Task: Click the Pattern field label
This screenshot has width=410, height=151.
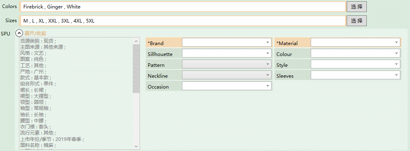Action: (x=156, y=65)
